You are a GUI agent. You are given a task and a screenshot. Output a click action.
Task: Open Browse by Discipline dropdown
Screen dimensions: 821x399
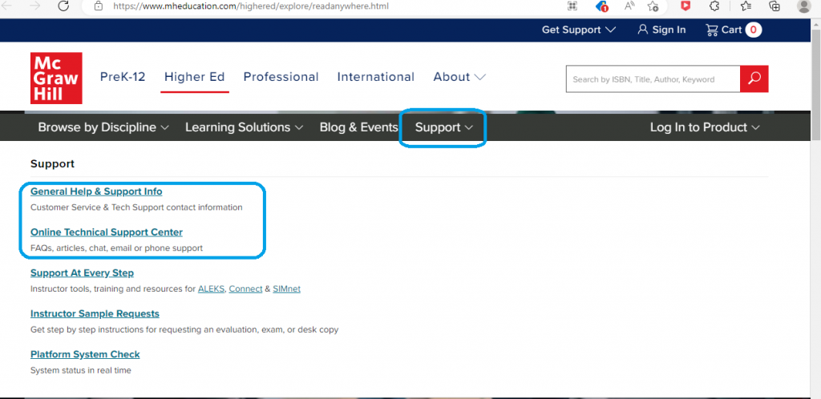click(x=103, y=127)
